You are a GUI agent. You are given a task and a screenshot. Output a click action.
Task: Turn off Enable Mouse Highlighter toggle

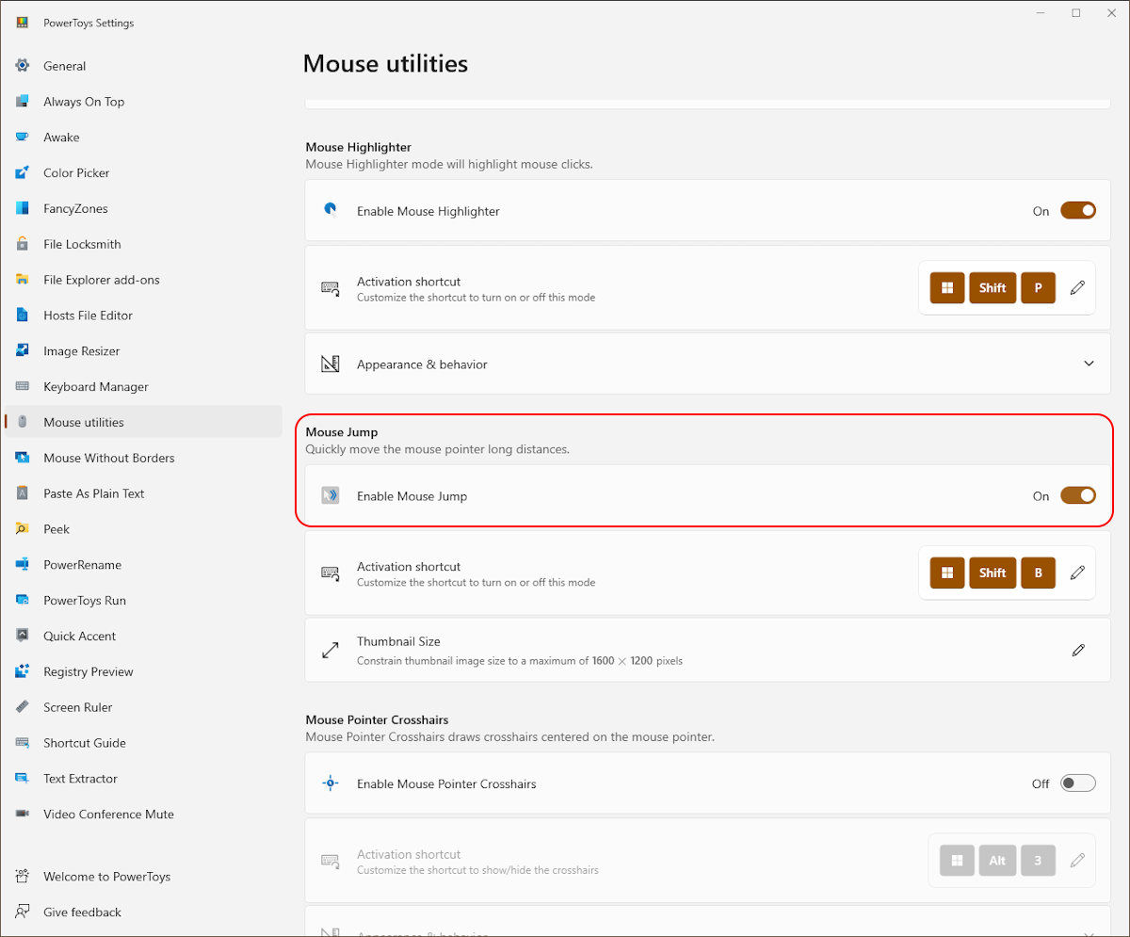[x=1078, y=211]
